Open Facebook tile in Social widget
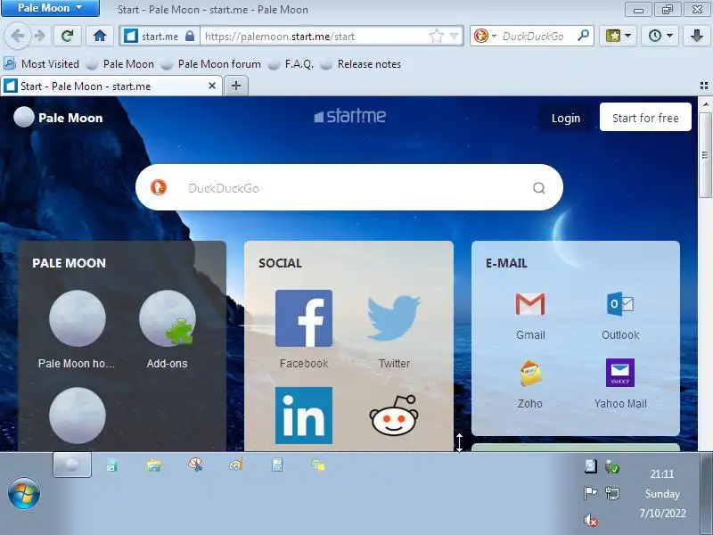Screen dimensions: 713x535 coord(304,318)
